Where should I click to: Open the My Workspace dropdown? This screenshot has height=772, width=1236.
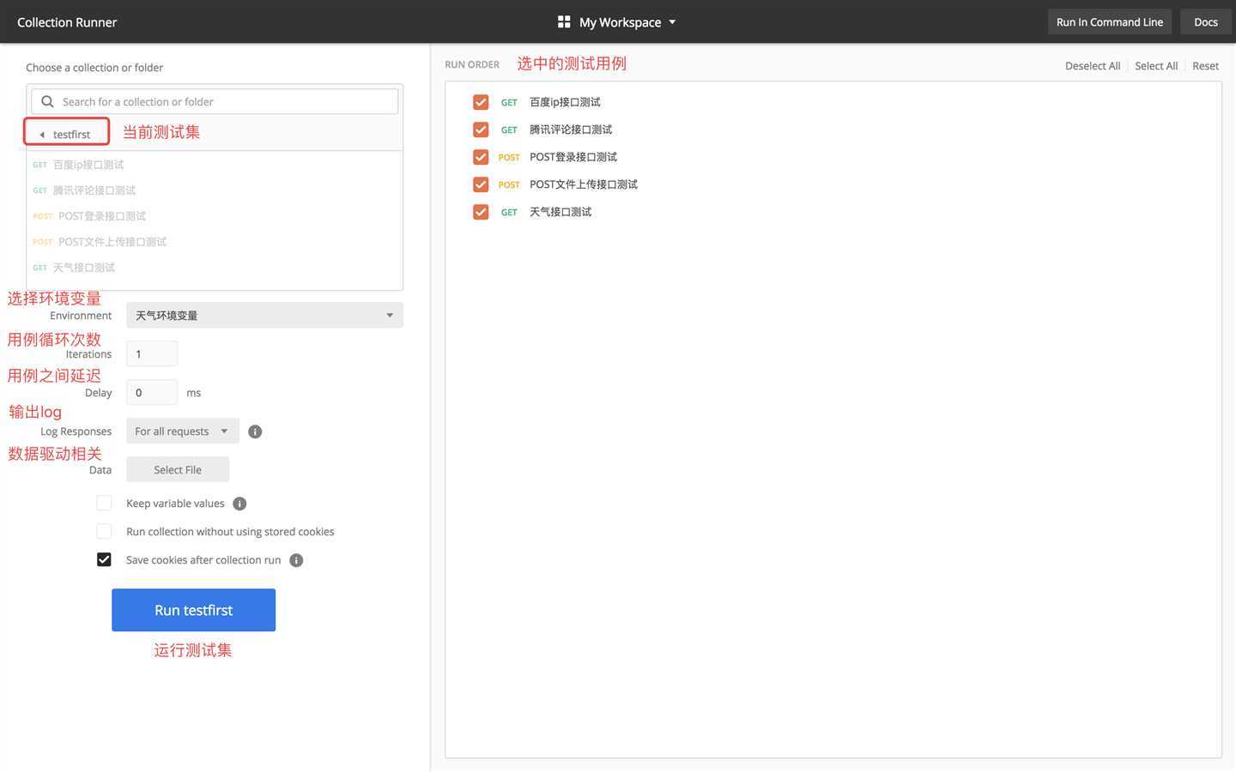[617, 21]
